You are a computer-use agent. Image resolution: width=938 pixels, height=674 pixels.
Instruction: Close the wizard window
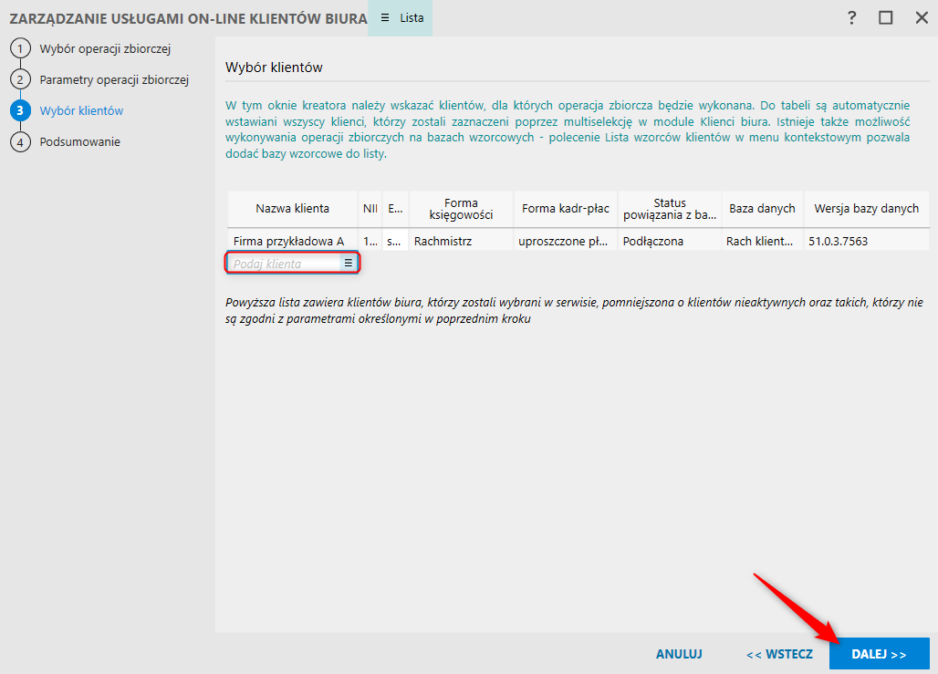[922, 18]
